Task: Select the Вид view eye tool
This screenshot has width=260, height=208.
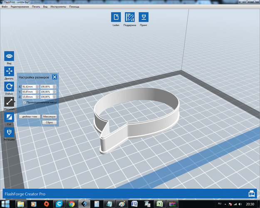Action: point(9,56)
